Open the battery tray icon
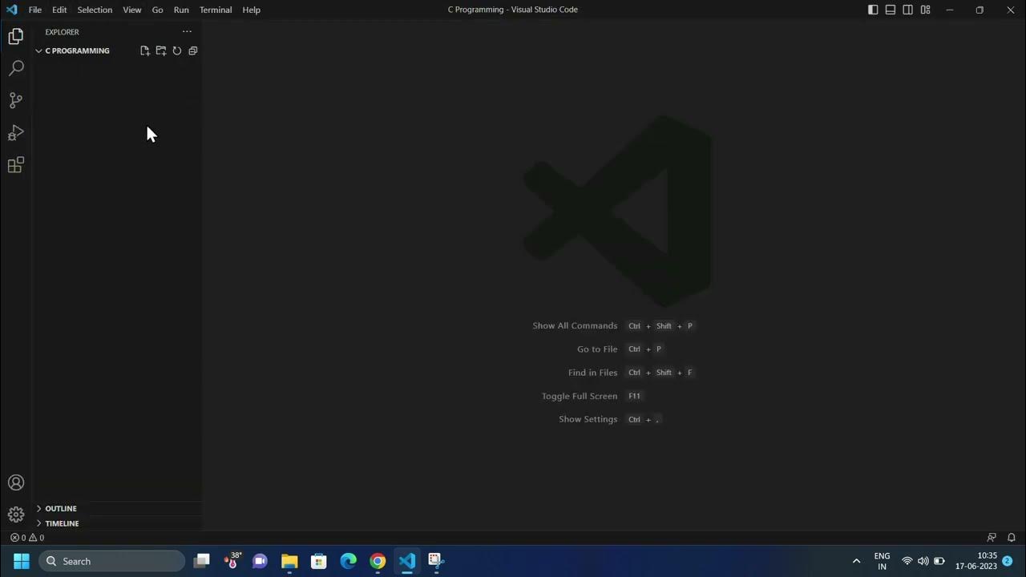The height and width of the screenshot is (577, 1026). coord(939,561)
